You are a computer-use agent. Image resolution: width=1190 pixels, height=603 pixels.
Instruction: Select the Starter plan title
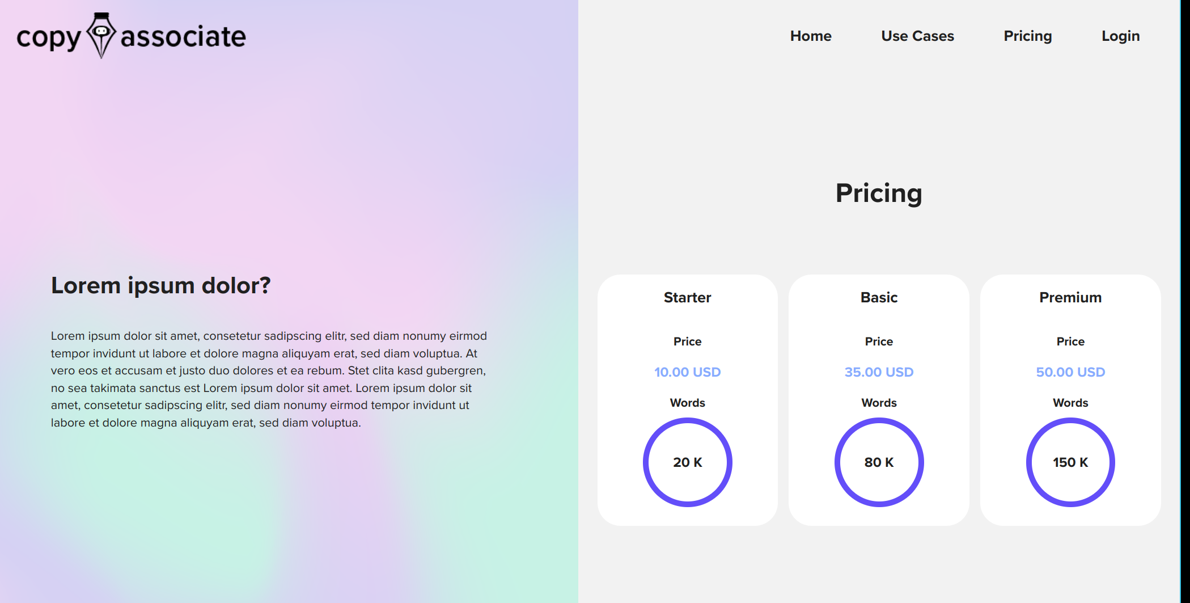coord(687,297)
